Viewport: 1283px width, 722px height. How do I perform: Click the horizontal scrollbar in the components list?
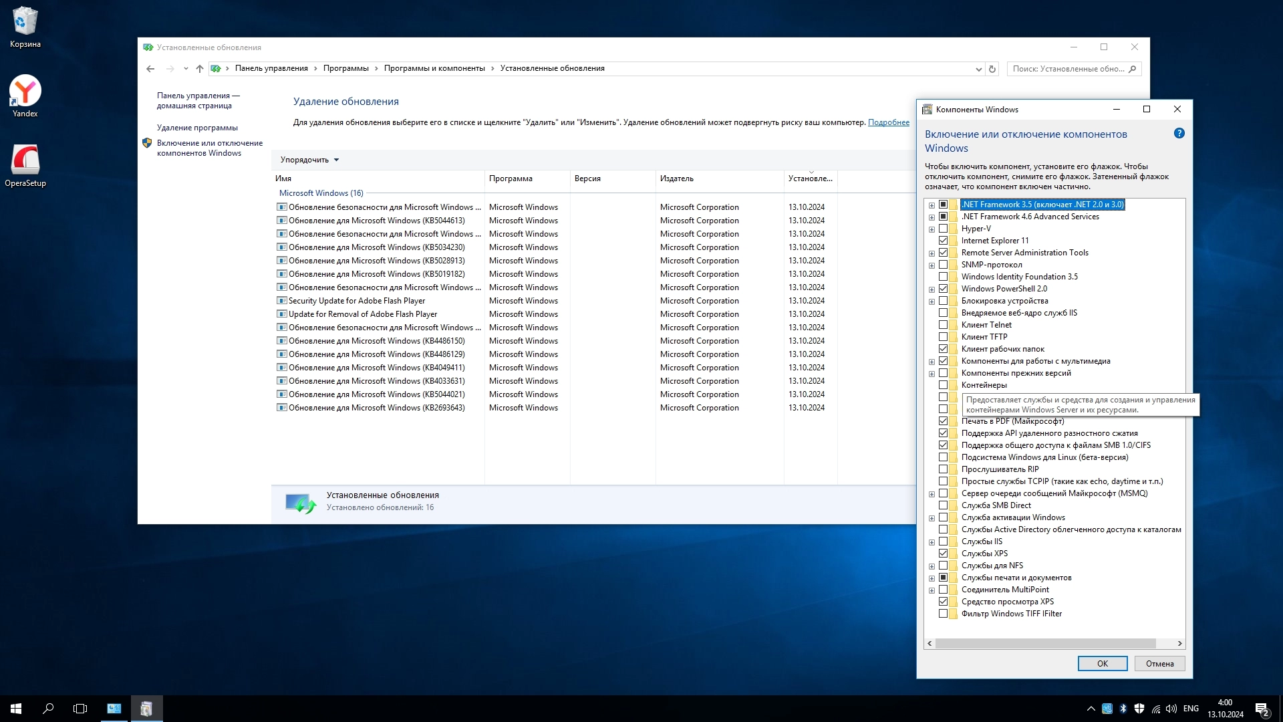point(1045,643)
